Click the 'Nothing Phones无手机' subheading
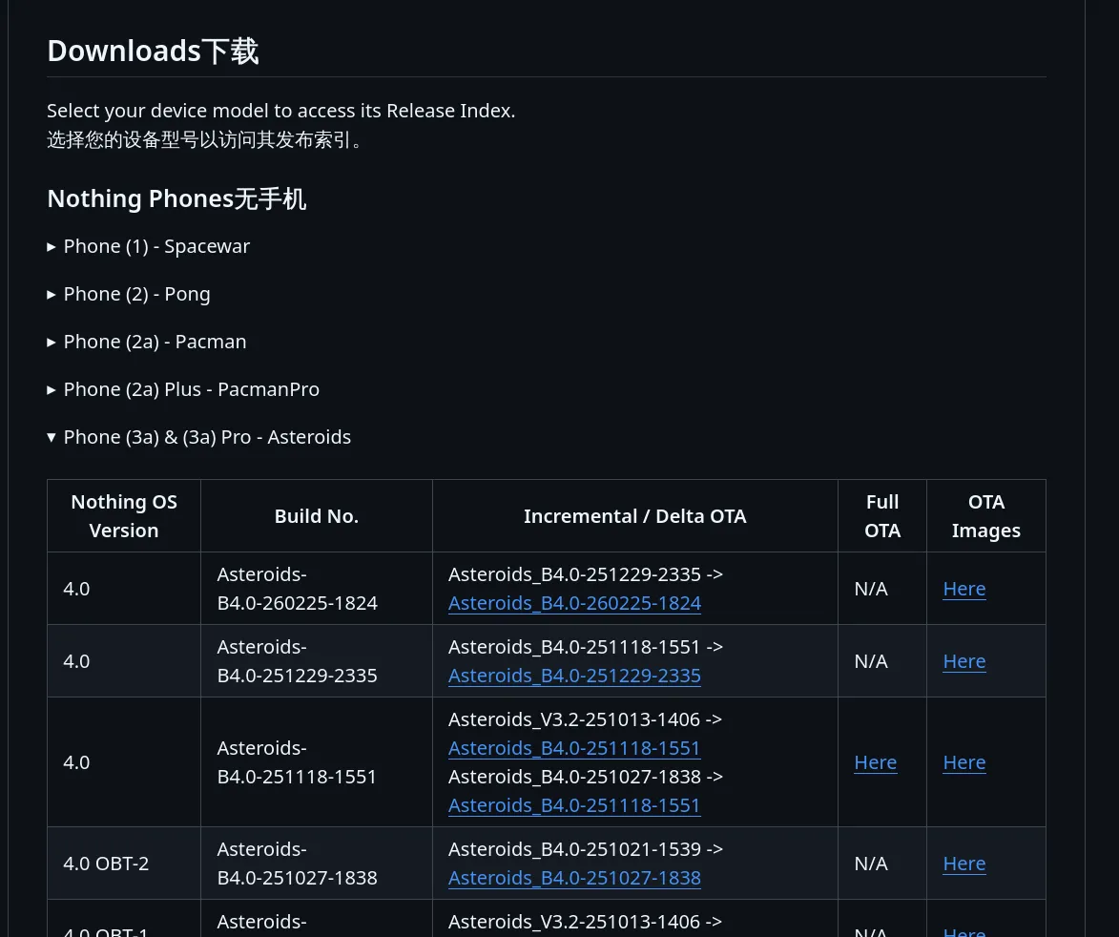The height and width of the screenshot is (937, 1119). 176,198
